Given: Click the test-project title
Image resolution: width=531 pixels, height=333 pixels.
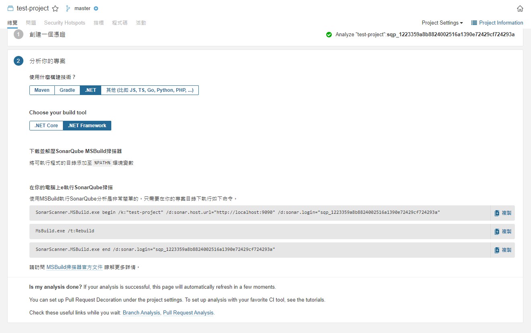Looking at the screenshot, I should pos(33,8).
